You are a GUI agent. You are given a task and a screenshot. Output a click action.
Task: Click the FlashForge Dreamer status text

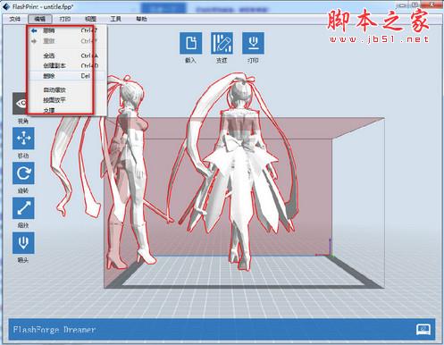coord(54,330)
